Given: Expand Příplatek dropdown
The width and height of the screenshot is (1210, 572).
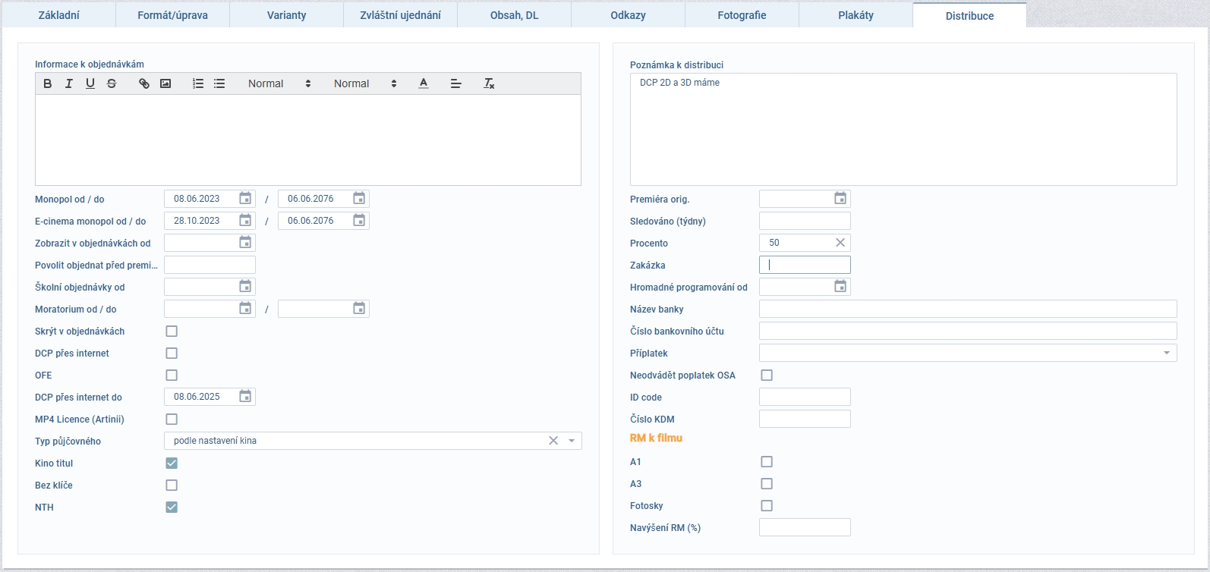Looking at the screenshot, I should click(1167, 353).
